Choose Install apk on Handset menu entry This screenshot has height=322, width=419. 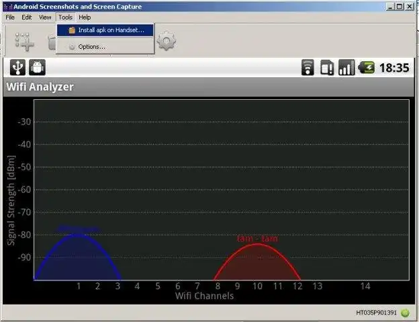tap(105, 30)
